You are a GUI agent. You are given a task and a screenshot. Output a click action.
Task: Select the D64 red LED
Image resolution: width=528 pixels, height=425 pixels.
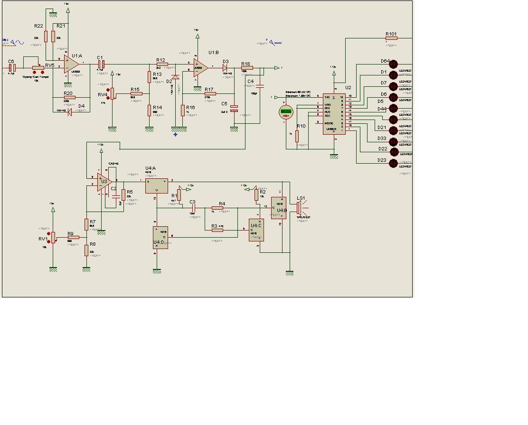point(393,64)
